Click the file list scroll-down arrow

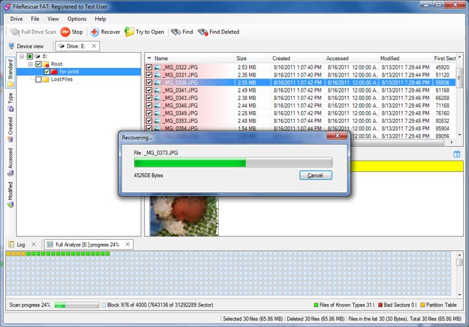pyautogui.click(x=460, y=135)
